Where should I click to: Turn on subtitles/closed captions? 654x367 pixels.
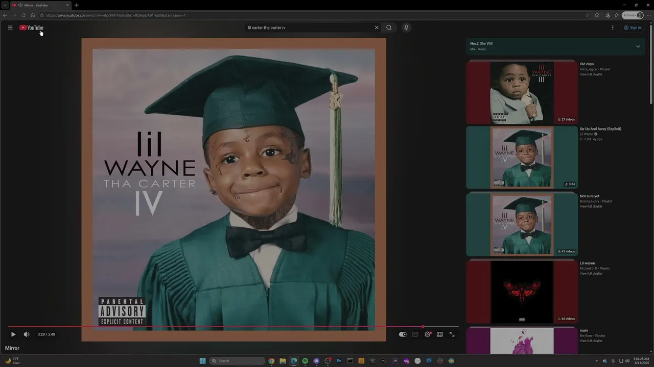coord(415,334)
